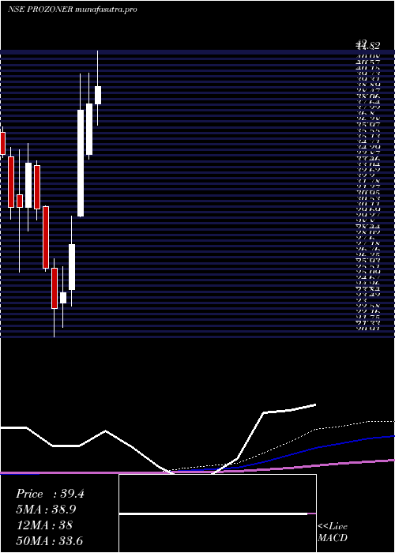Click the NSE PROZONER munafasutra.pro chart title
The image size is (395, 553).
click(x=73, y=9)
